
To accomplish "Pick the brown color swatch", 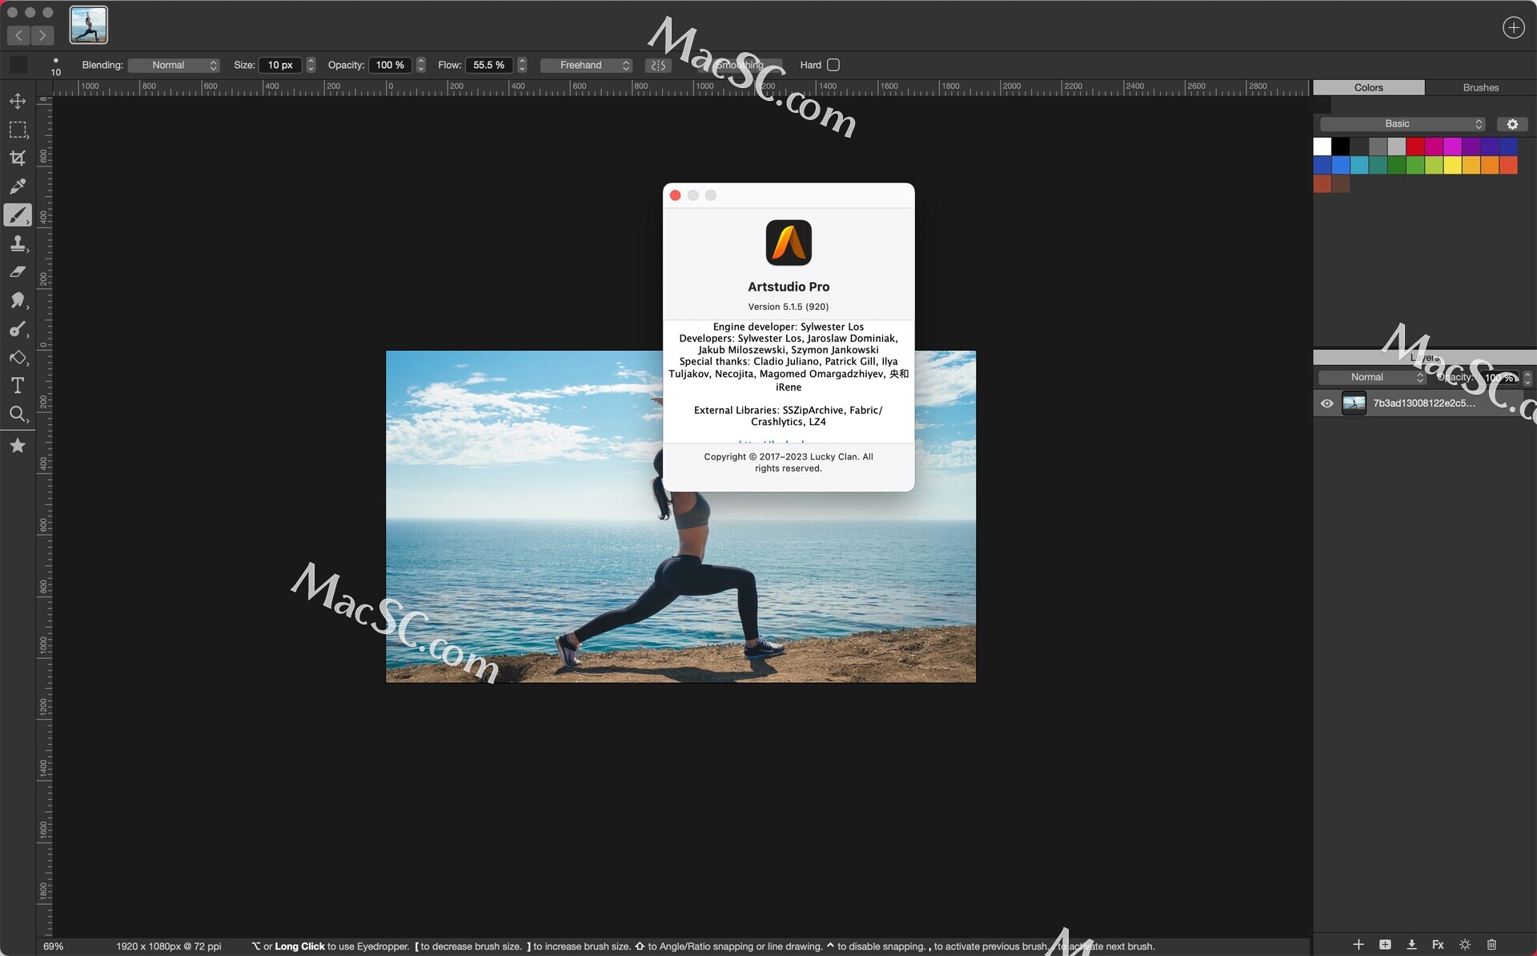I will coord(1341,183).
